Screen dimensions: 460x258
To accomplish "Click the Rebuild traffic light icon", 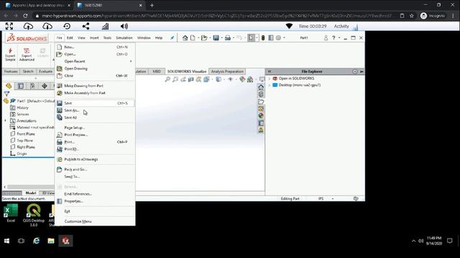I will tap(263, 38).
